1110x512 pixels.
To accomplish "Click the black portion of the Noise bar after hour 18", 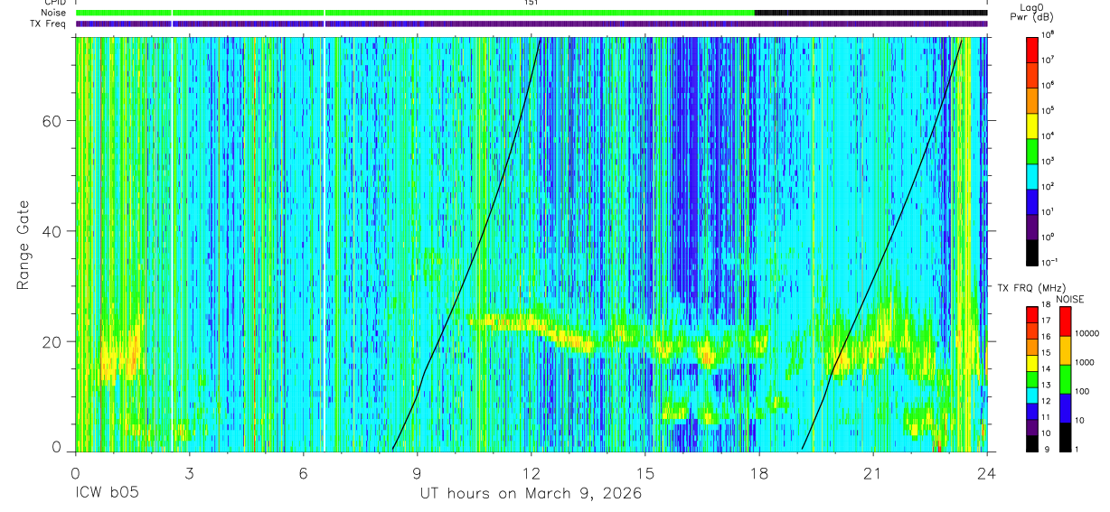I will pos(871,13).
